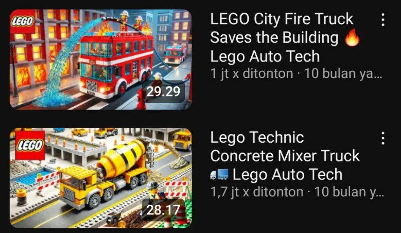Click the fire emoji in the first title
The height and width of the screenshot is (233, 401).
(352, 38)
